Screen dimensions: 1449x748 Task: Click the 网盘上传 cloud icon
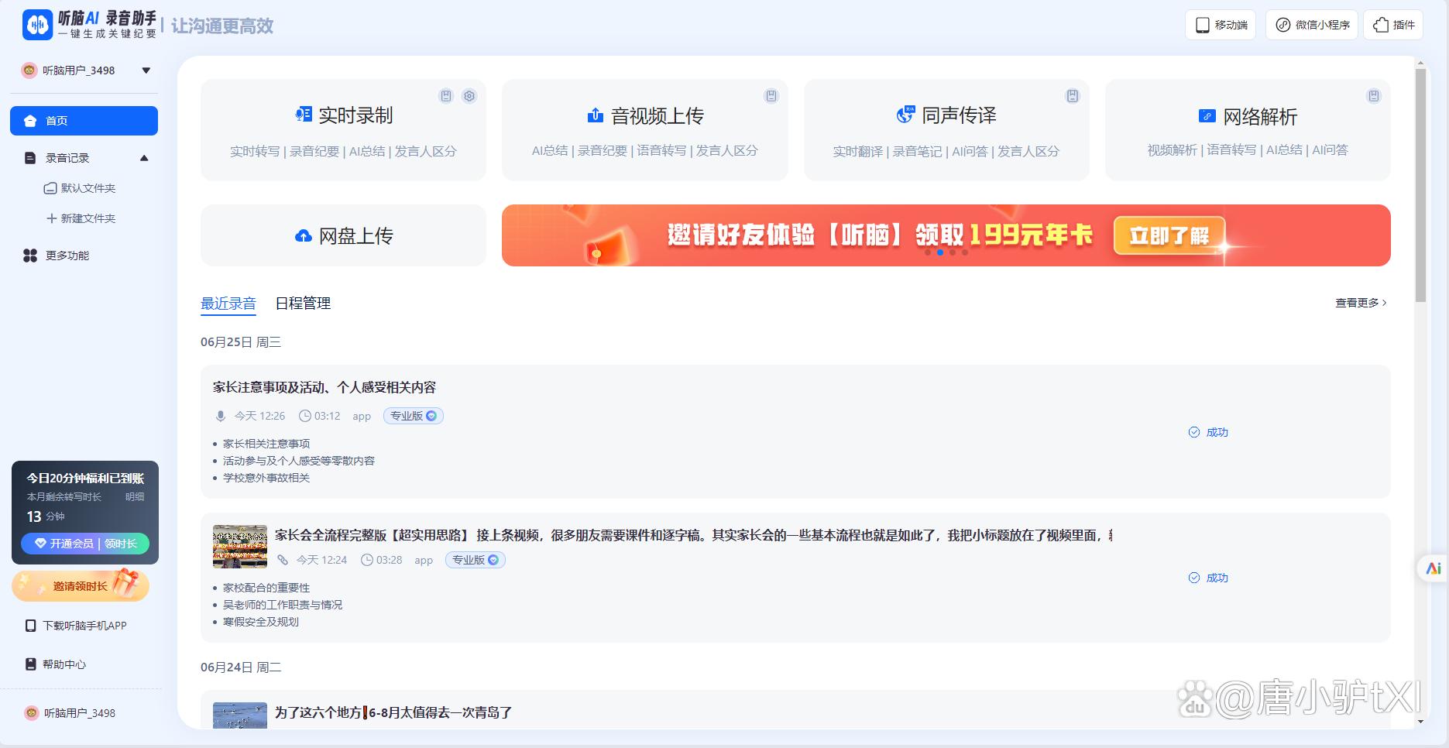302,235
